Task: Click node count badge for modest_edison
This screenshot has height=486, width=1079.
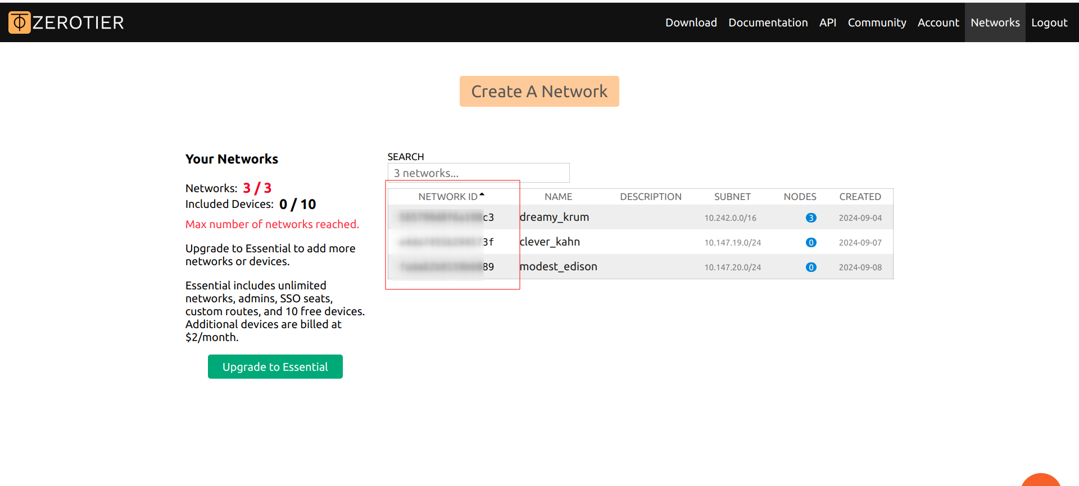Action: [811, 267]
